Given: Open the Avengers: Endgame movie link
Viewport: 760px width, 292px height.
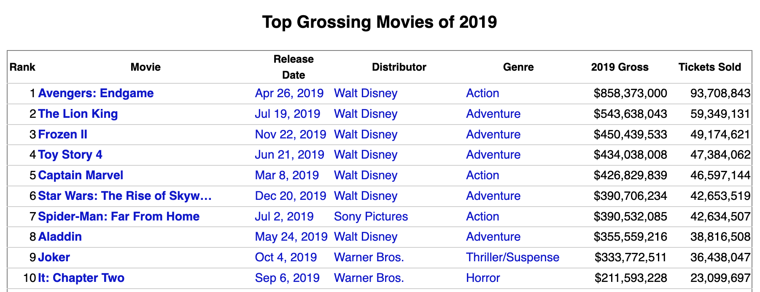Looking at the screenshot, I should point(96,93).
